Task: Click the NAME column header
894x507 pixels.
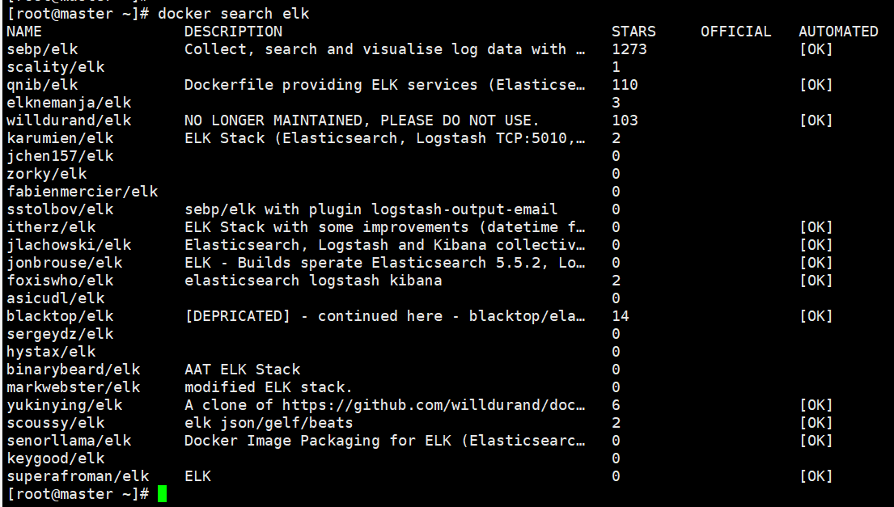Action: [24, 32]
